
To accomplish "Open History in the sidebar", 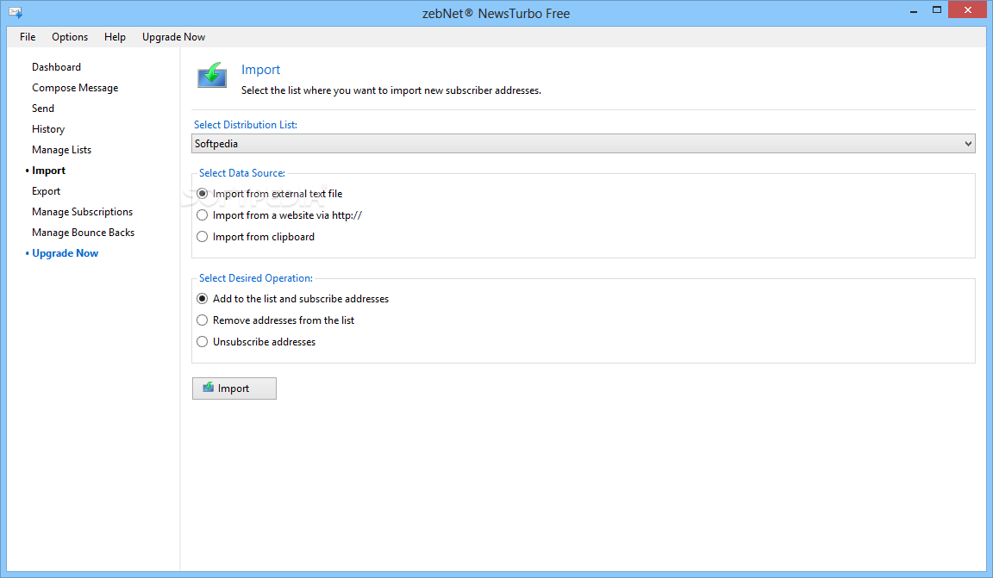I will point(48,129).
